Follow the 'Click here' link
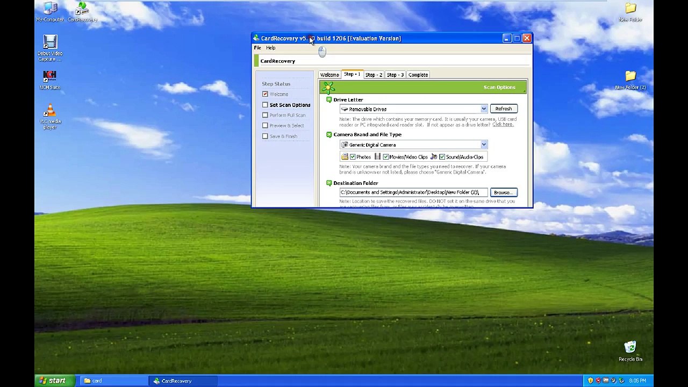Image resolution: width=688 pixels, height=387 pixels. (503, 125)
